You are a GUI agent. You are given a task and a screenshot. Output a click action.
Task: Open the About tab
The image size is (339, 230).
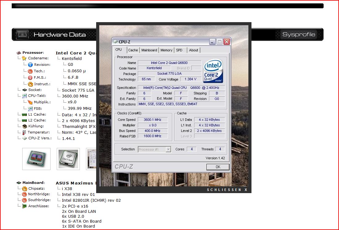(193, 50)
